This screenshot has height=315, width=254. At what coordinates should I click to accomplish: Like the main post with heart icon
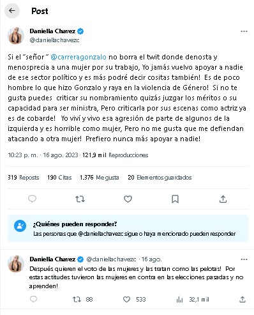point(128,199)
